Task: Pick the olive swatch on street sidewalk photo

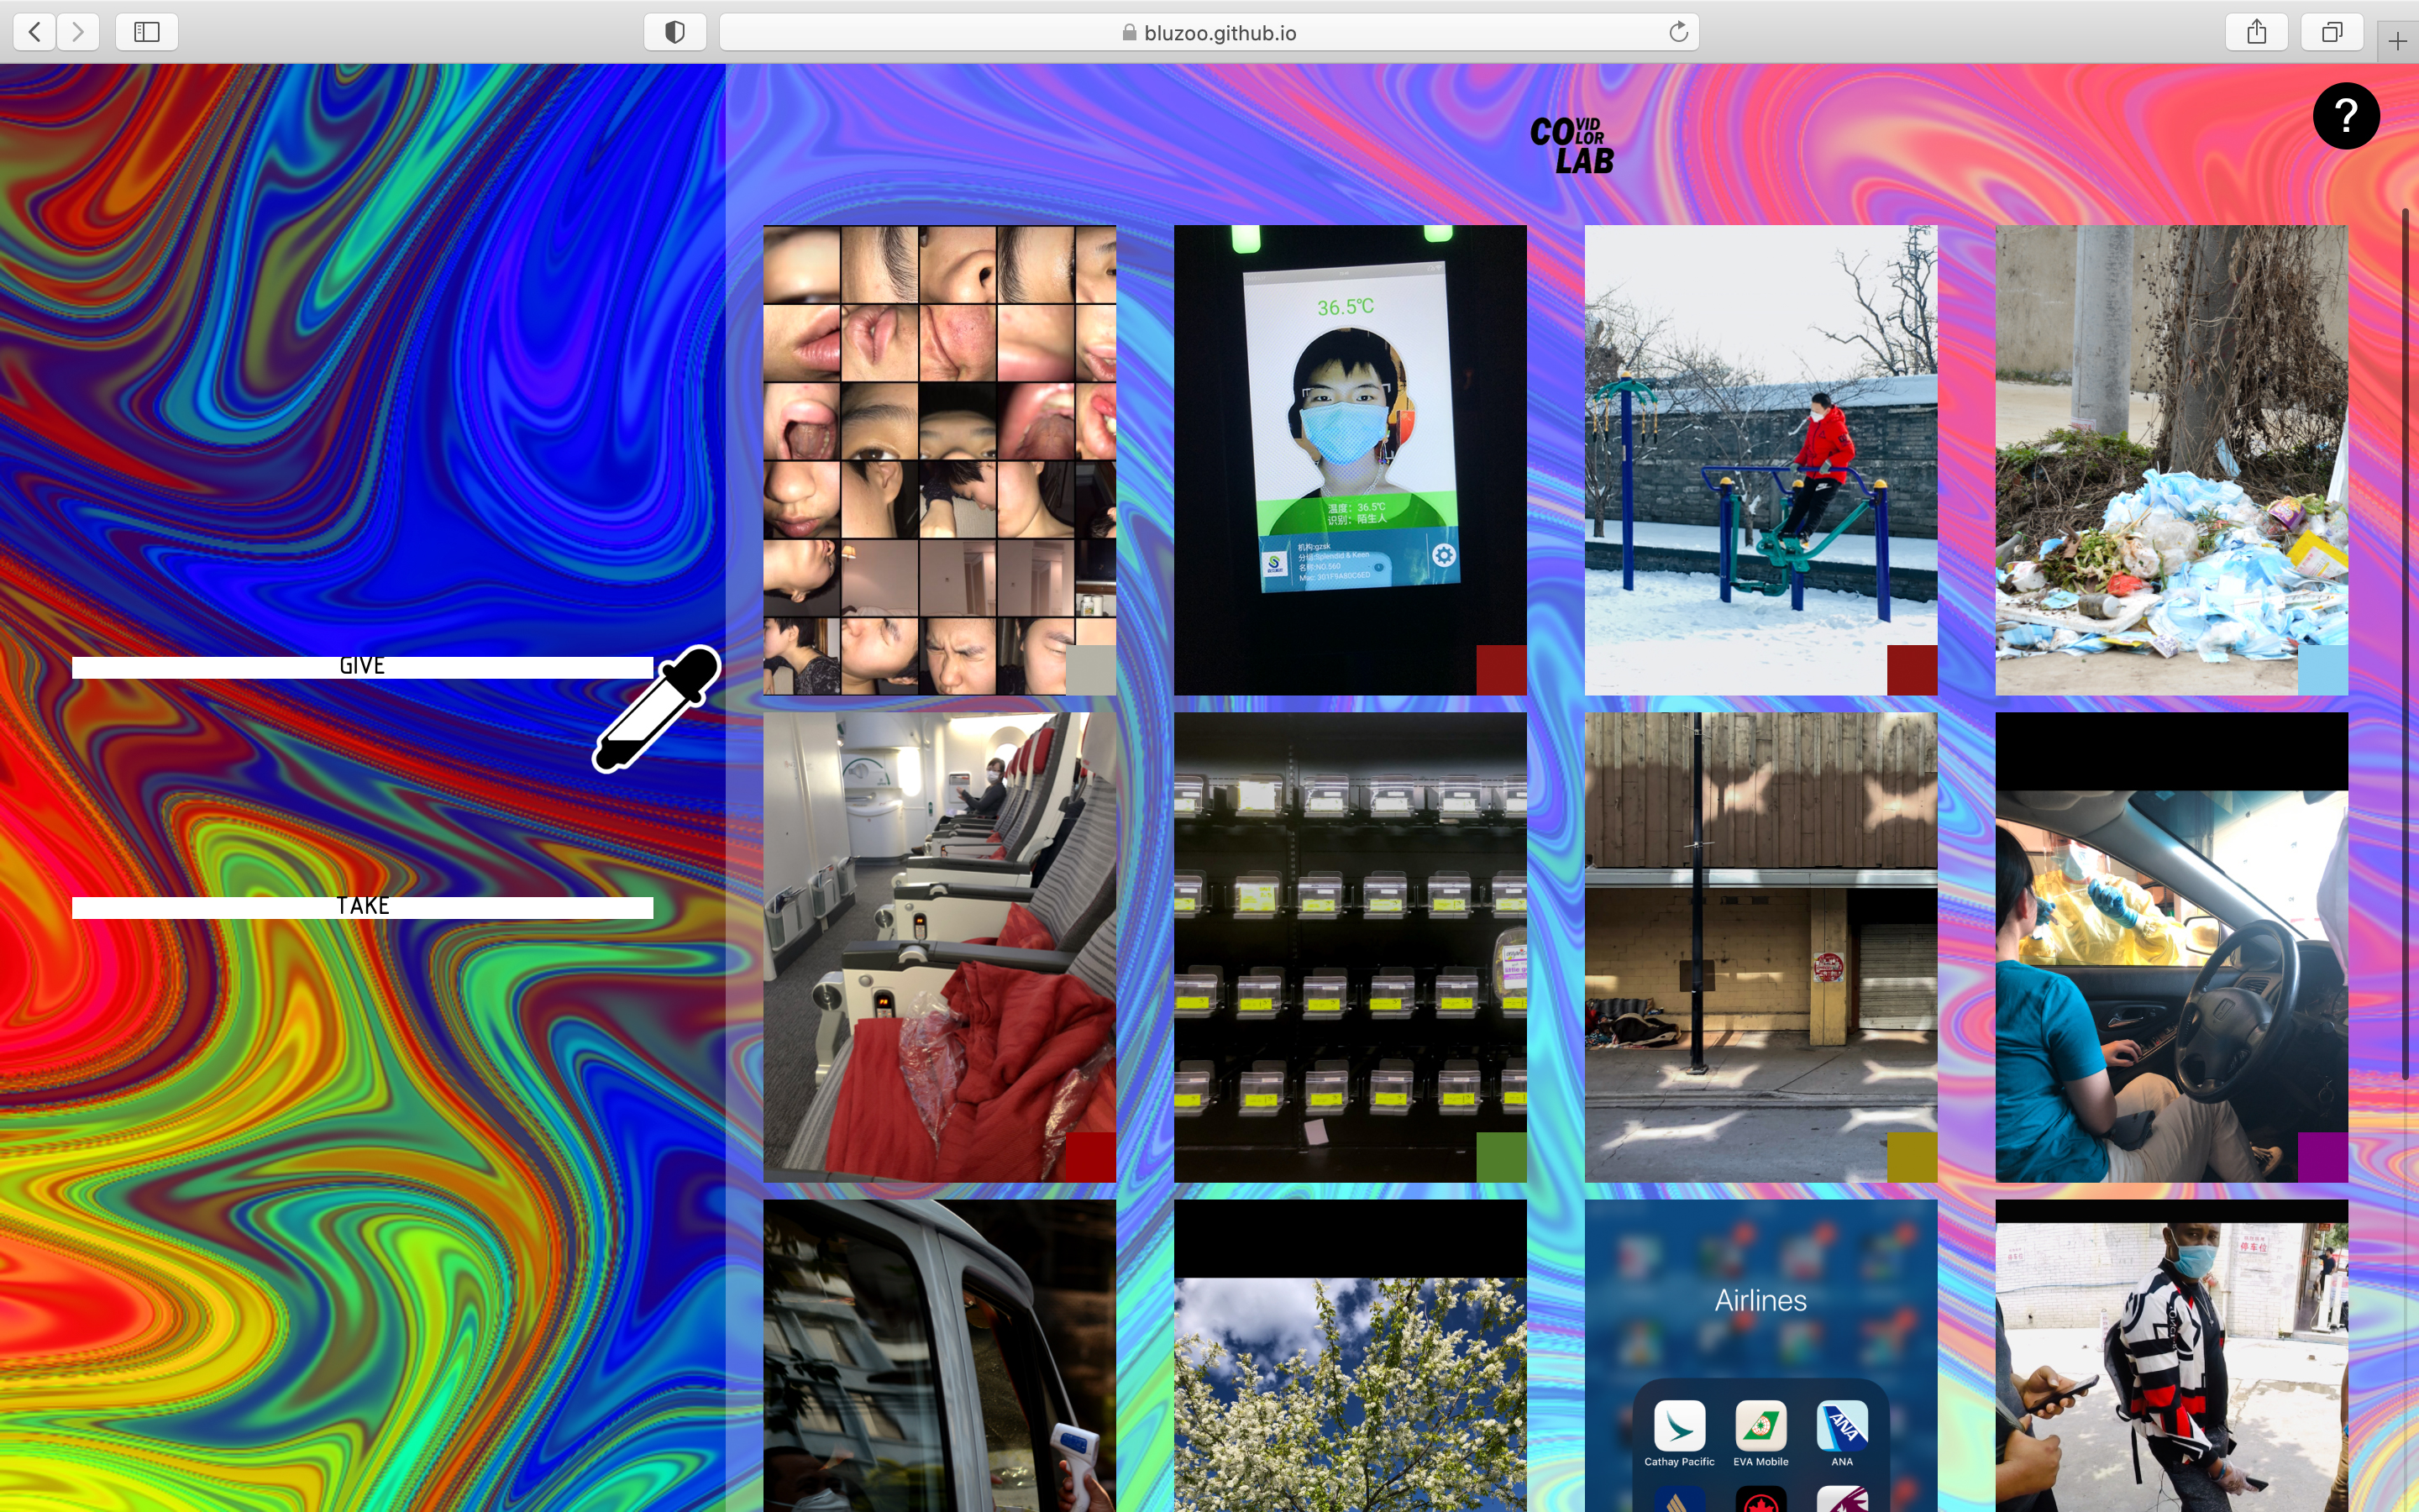Action: click(1913, 1157)
